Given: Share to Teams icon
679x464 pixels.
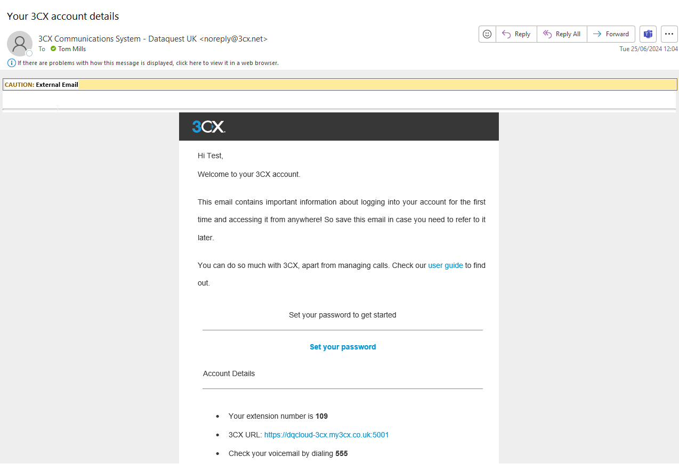Looking at the screenshot, I should tap(648, 34).
